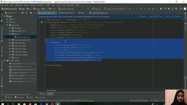Click the layout breadcrumb in navigation bar
Viewport: 187px width, 105px height.
tap(53, 9)
